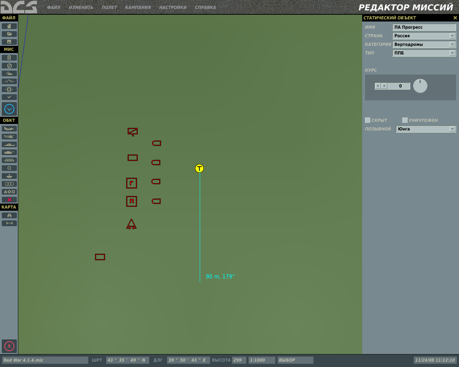Click the ДЛГ longitude coordinate readout
The height and width of the screenshot is (367, 459).
coord(188,360)
